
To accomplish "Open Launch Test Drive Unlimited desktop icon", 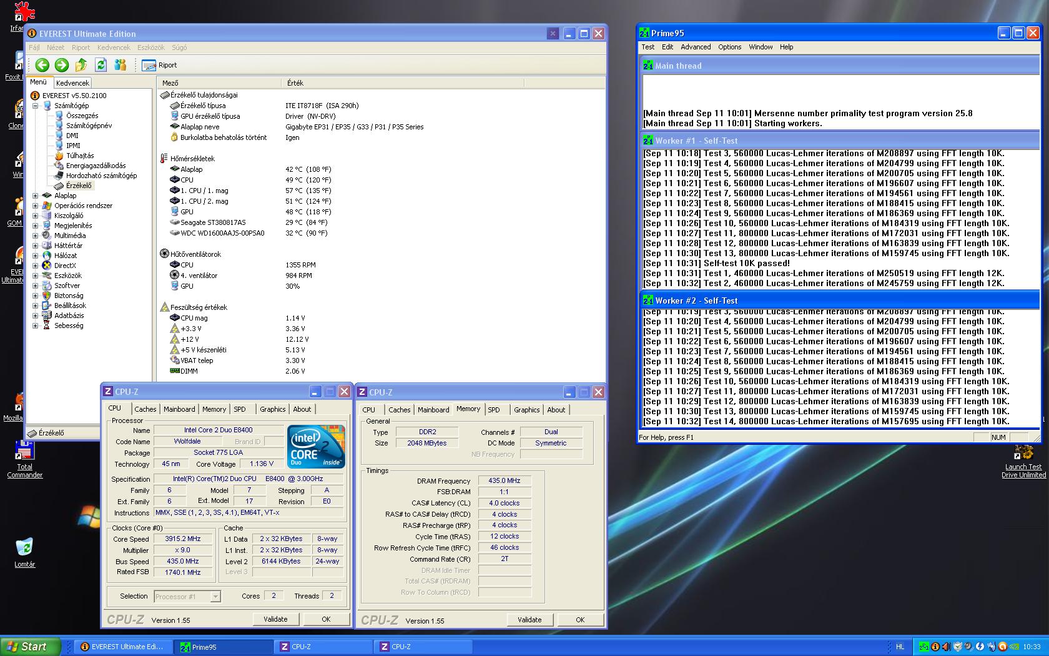I will [x=1023, y=461].
